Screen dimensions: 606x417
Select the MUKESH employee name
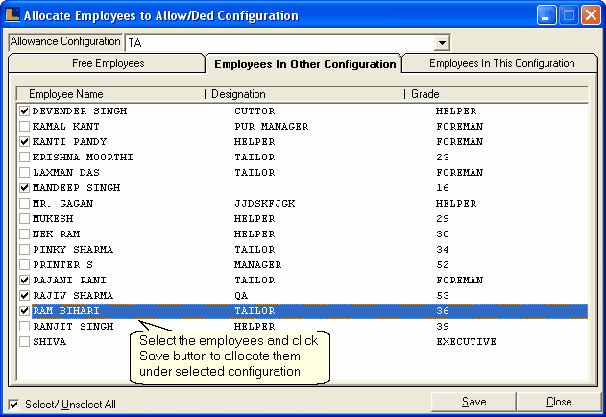[53, 218]
